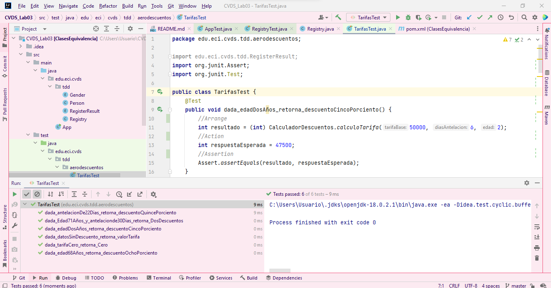Expand the aerodescuentos package in Project tree
Screen dimensions: 551x288
point(57,167)
